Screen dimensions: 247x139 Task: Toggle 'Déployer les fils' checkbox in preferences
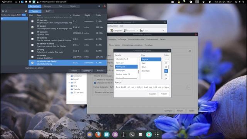coord(95,83)
